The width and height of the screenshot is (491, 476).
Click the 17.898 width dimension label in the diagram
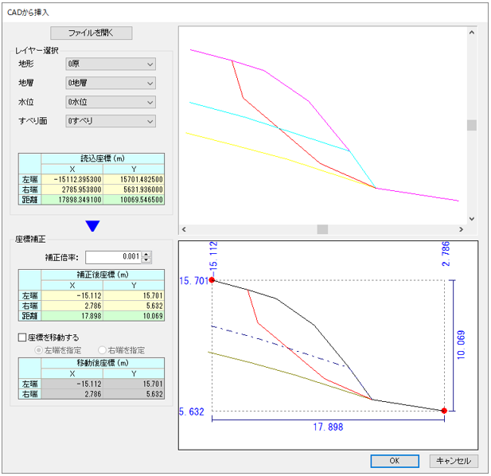pyautogui.click(x=328, y=427)
